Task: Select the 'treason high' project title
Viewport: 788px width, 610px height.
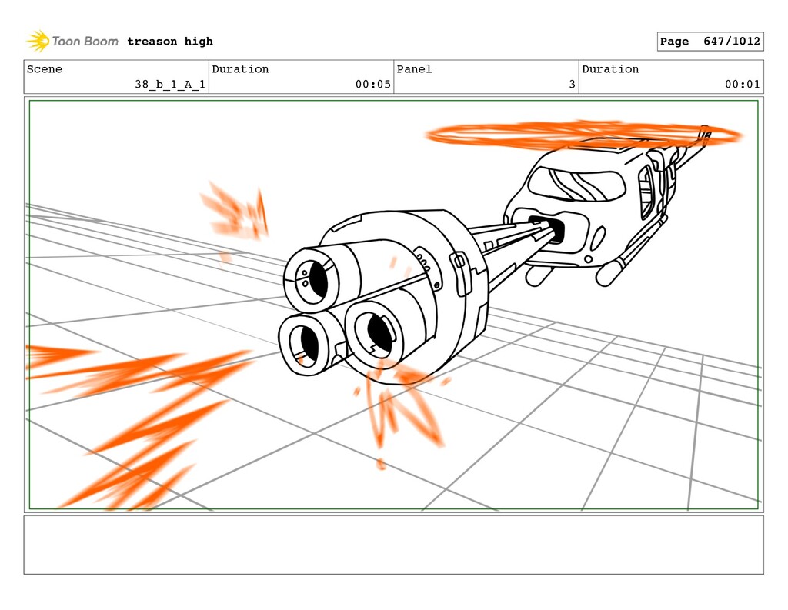Action: pyautogui.click(x=170, y=42)
